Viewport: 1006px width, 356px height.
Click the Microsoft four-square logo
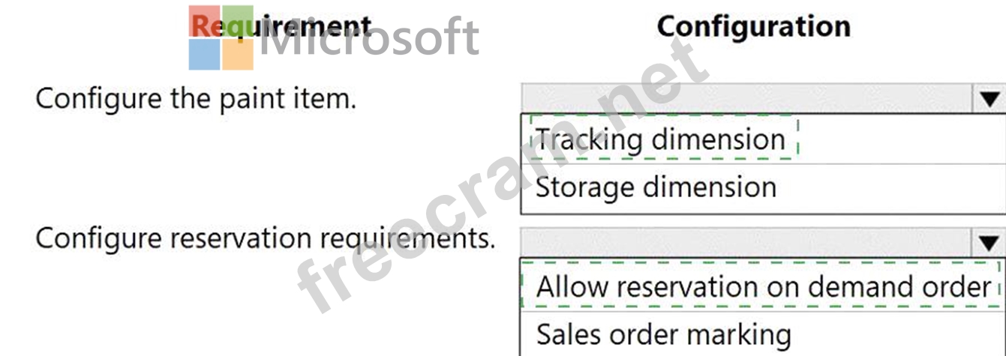221,38
